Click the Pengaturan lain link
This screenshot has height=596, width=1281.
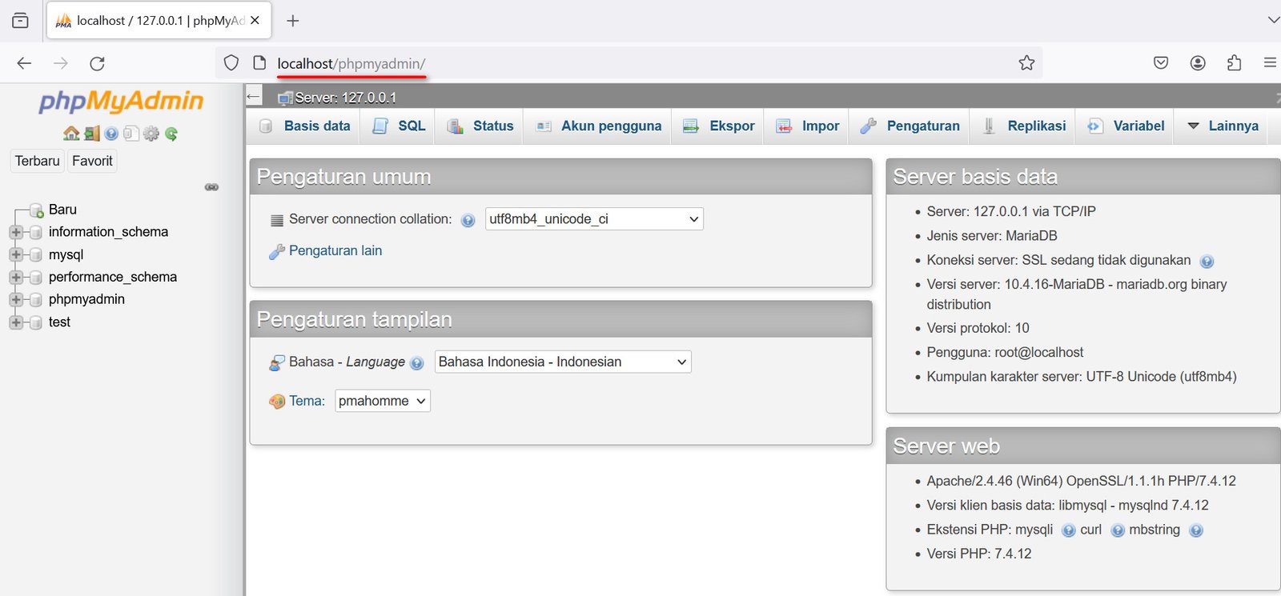click(x=335, y=250)
